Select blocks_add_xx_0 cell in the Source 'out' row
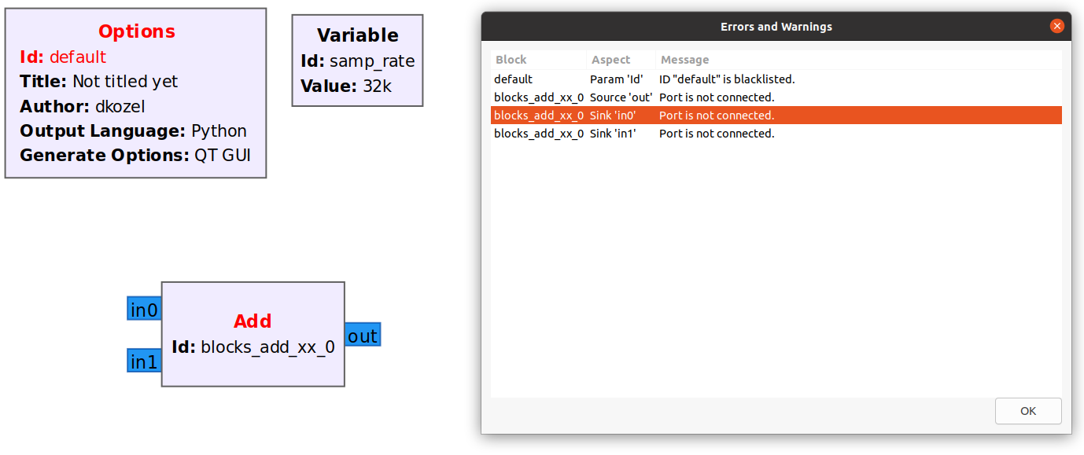Screen dimensions: 1084x455 [539, 97]
